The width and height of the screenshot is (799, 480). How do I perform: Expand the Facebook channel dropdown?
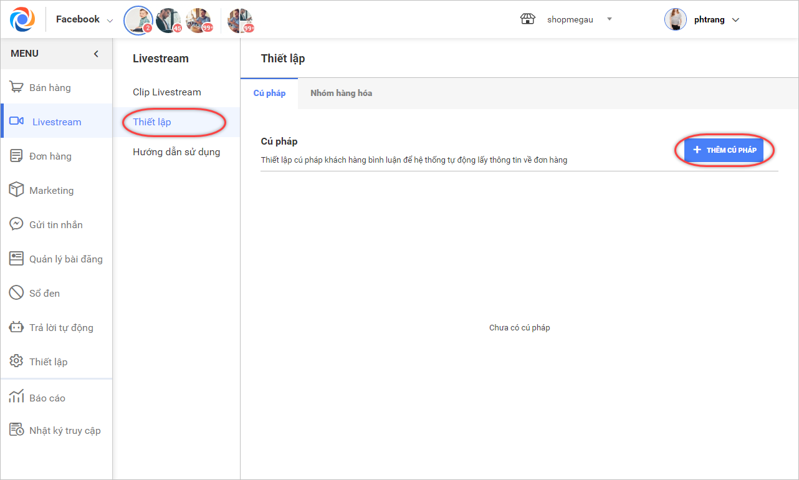pyautogui.click(x=110, y=21)
